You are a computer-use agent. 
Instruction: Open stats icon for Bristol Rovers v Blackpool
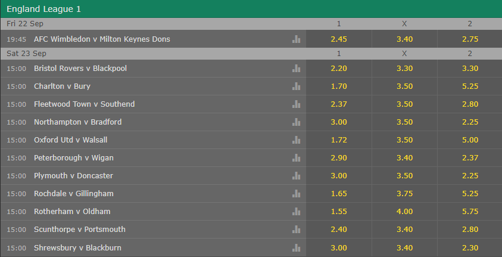click(296, 68)
